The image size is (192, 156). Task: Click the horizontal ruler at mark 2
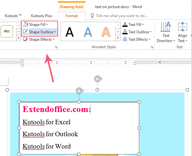pos(91,62)
